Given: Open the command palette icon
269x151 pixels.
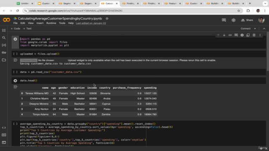Looking at the screenshot, I should click(x=4, y=135).
